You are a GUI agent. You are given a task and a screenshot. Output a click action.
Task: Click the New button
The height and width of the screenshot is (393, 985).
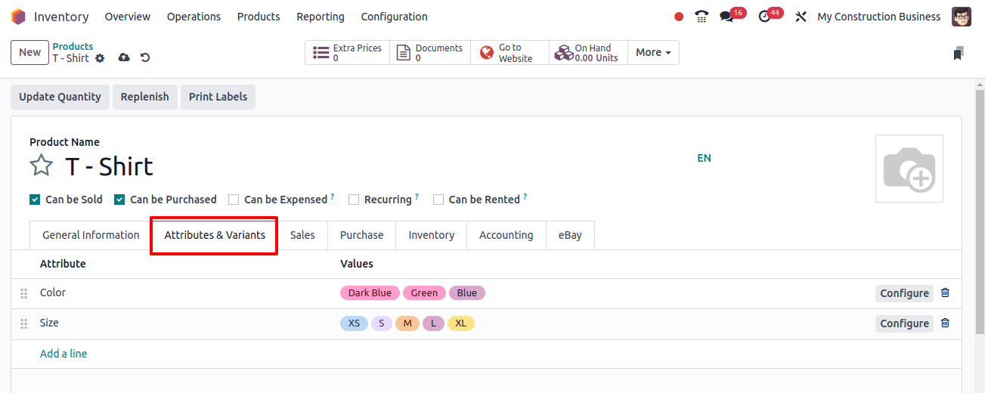29,52
